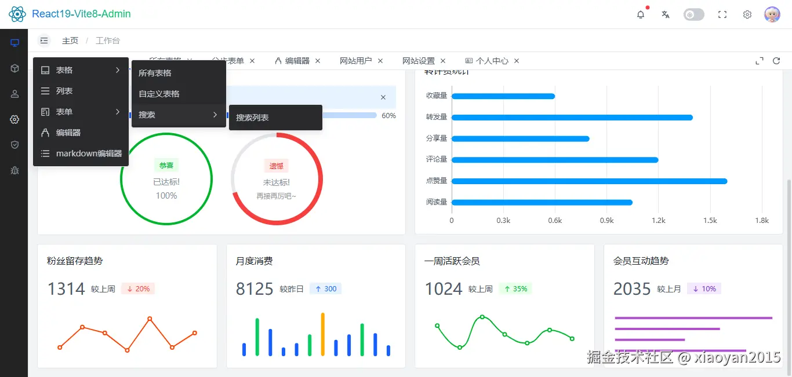Click the React19-Vite8-Admin title
Screen dimensions: 792x377
[81, 14]
